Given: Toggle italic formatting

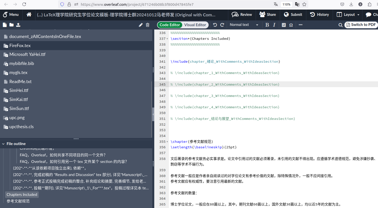Looking at the screenshot, I should pyautogui.click(x=274, y=25).
